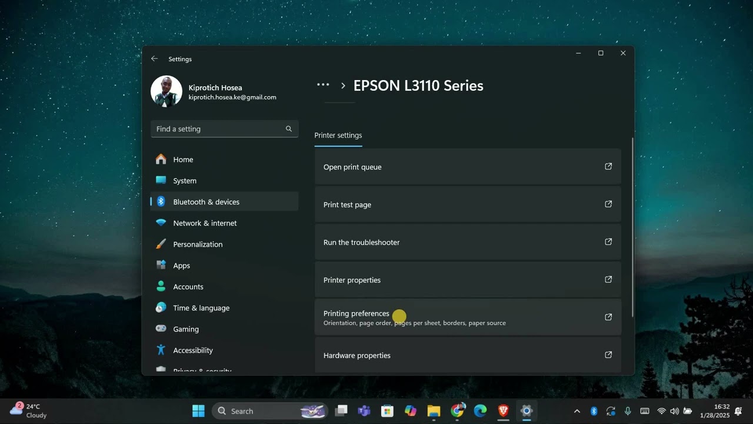Image resolution: width=753 pixels, height=424 pixels.
Task: Open the Wi-Fi tray icon
Action: (662, 411)
